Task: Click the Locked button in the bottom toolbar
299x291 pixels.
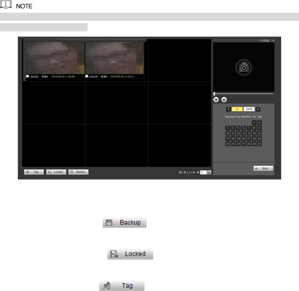Action: coord(56,172)
